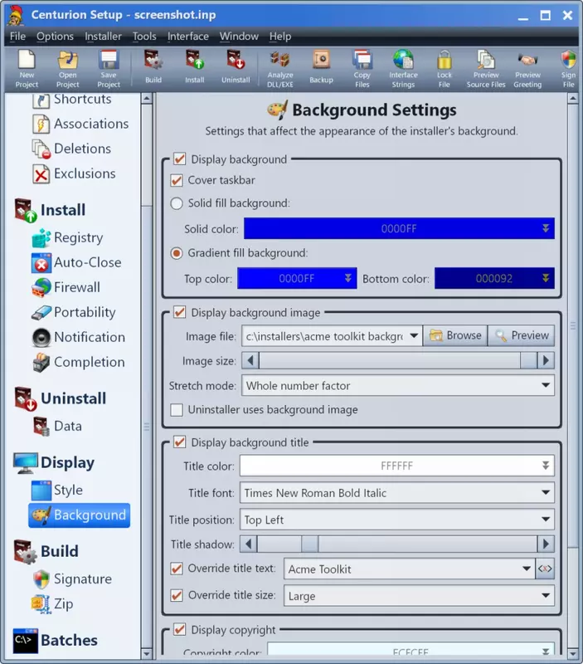Open Override title size Large dropdown

419,596
